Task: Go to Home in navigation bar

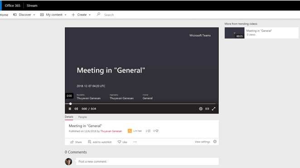Action: 4,15
